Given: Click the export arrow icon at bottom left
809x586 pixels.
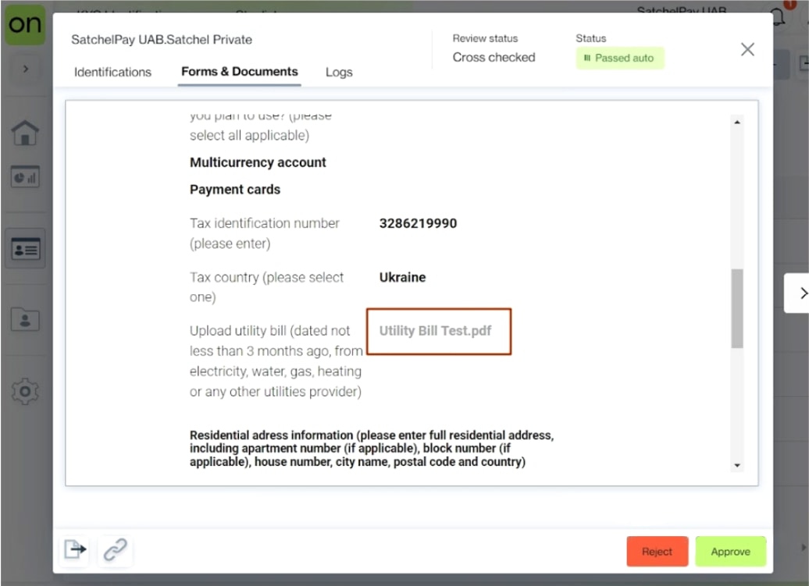Looking at the screenshot, I should coord(76,550).
